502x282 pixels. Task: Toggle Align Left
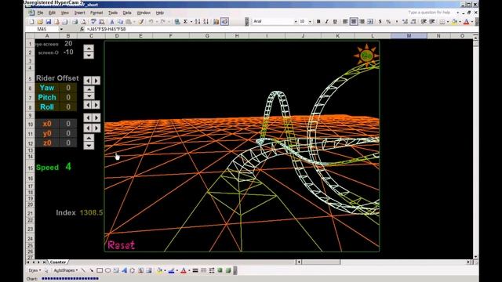[x=345, y=21]
